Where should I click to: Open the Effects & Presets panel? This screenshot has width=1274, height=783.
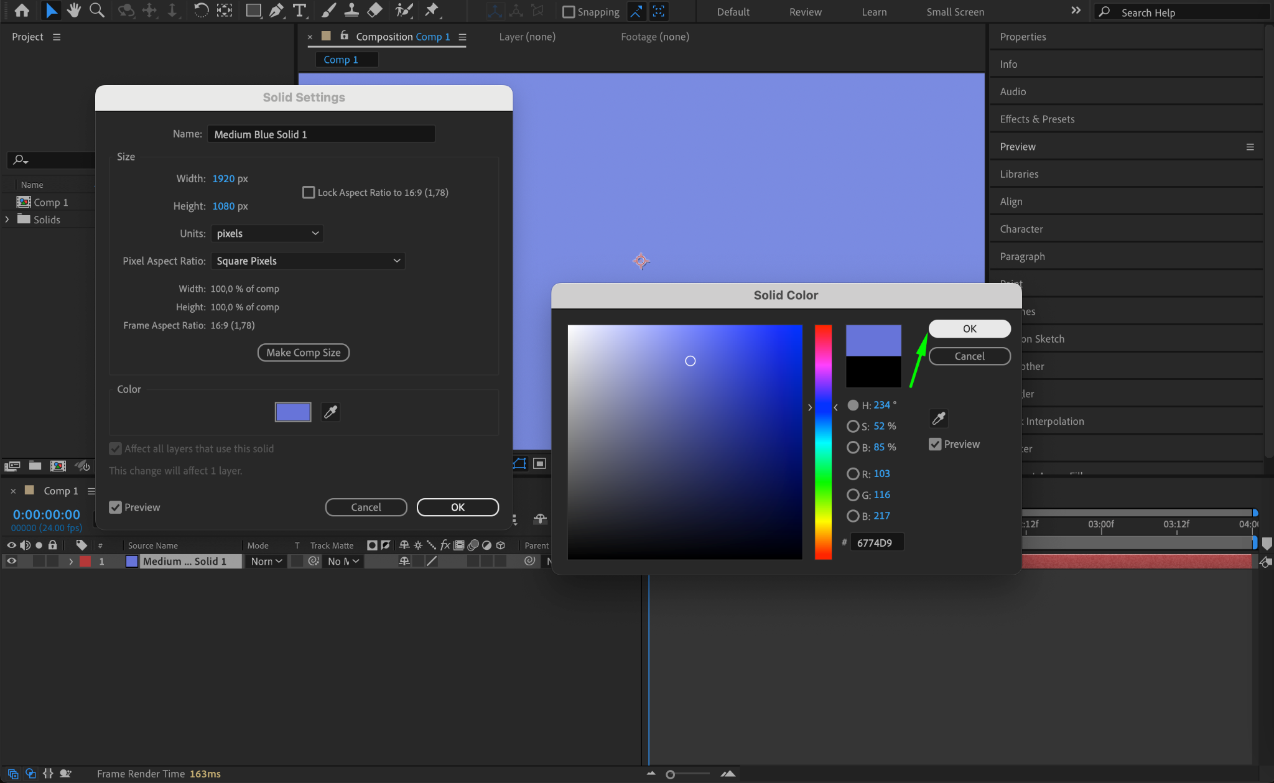(x=1037, y=119)
